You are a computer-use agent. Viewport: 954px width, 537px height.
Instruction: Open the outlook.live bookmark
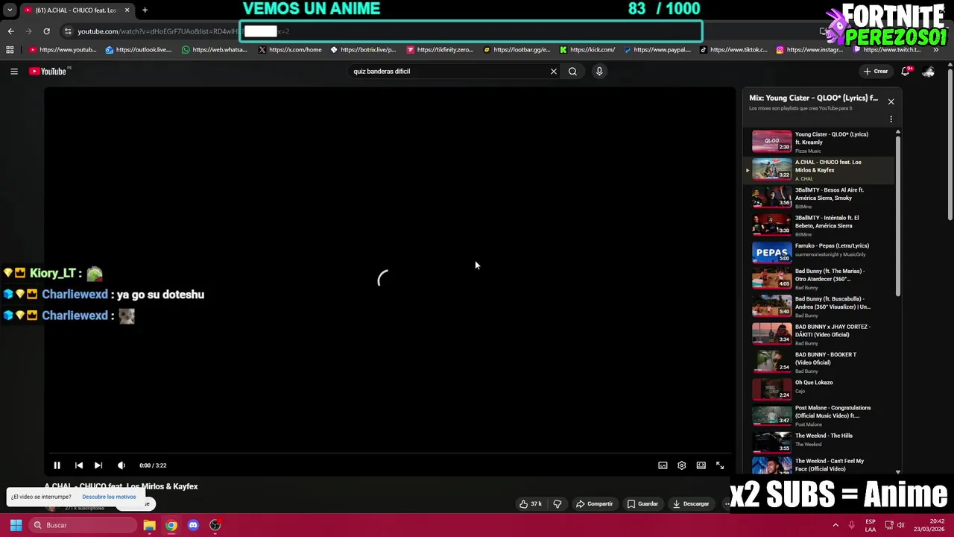point(139,50)
